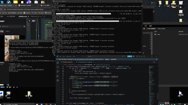The width and height of the screenshot is (188, 105).
Task: Open the VS Code View menu
Action: pos(74,56)
